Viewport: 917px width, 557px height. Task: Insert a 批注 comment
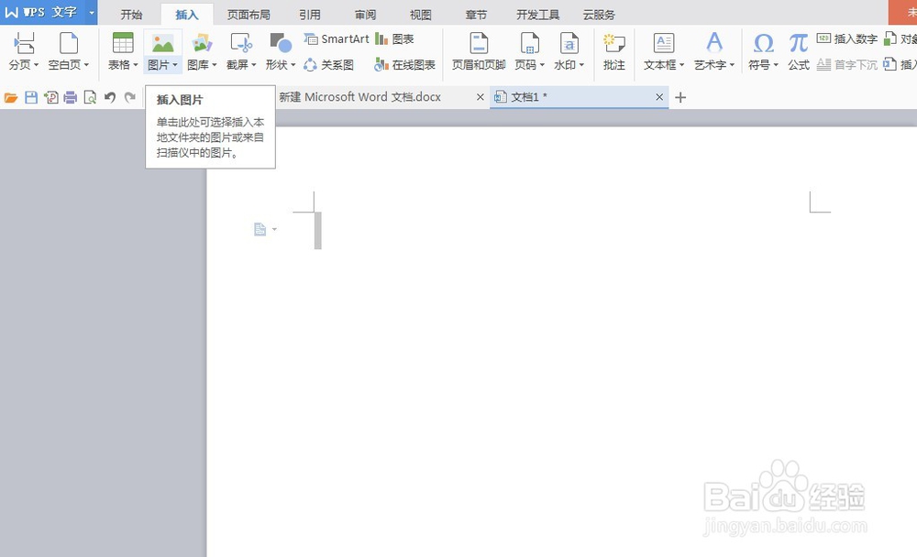614,51
